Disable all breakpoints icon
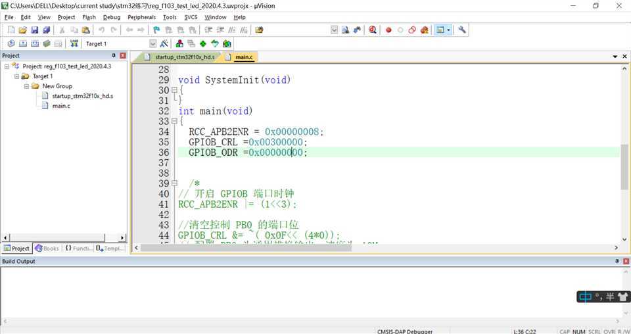 (x=412, y=30)
